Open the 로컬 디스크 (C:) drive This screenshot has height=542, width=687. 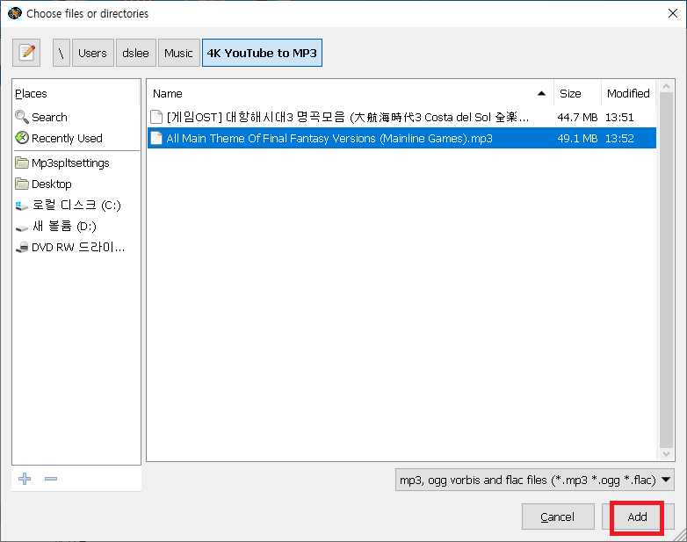[x=76, y=205]
